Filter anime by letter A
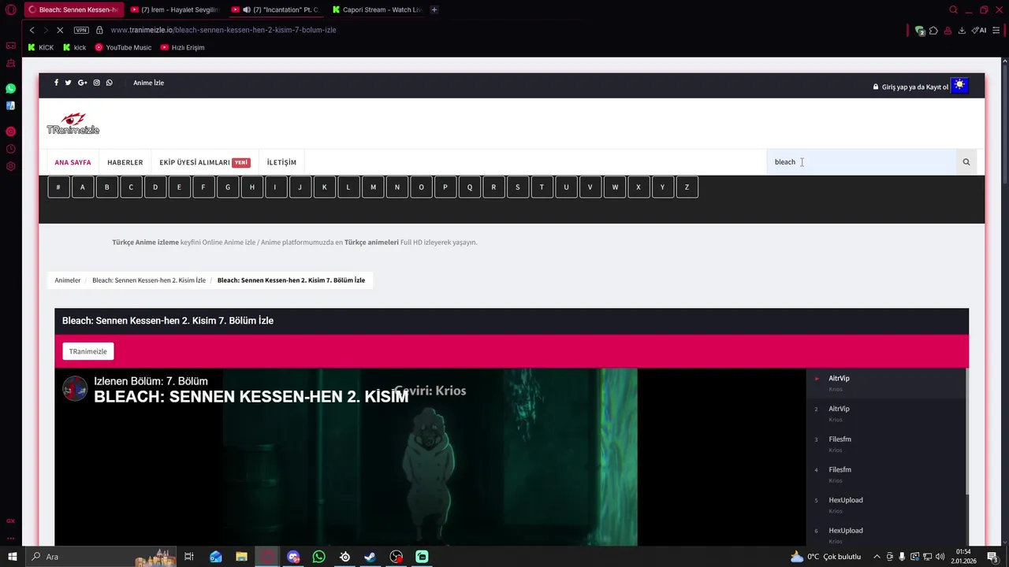Image resolution: width=1009 pixels, height=567 pixels. (83, 187)
